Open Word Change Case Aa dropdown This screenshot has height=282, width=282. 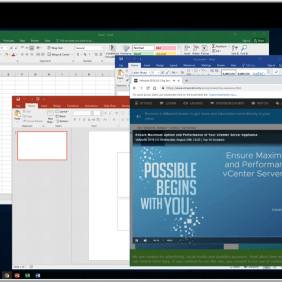[x=175, y=72]
